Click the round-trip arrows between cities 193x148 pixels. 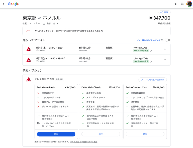40,18
